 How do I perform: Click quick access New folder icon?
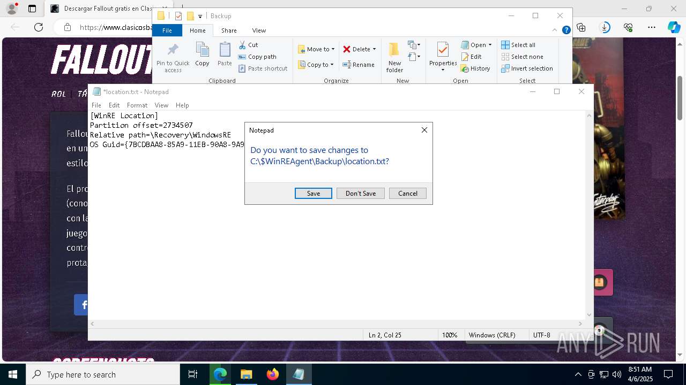point(190,16)
